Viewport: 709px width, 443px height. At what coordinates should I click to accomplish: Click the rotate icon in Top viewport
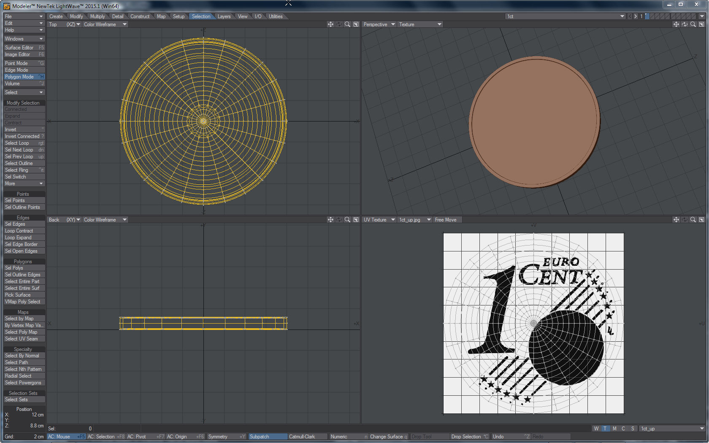point(339,24)
